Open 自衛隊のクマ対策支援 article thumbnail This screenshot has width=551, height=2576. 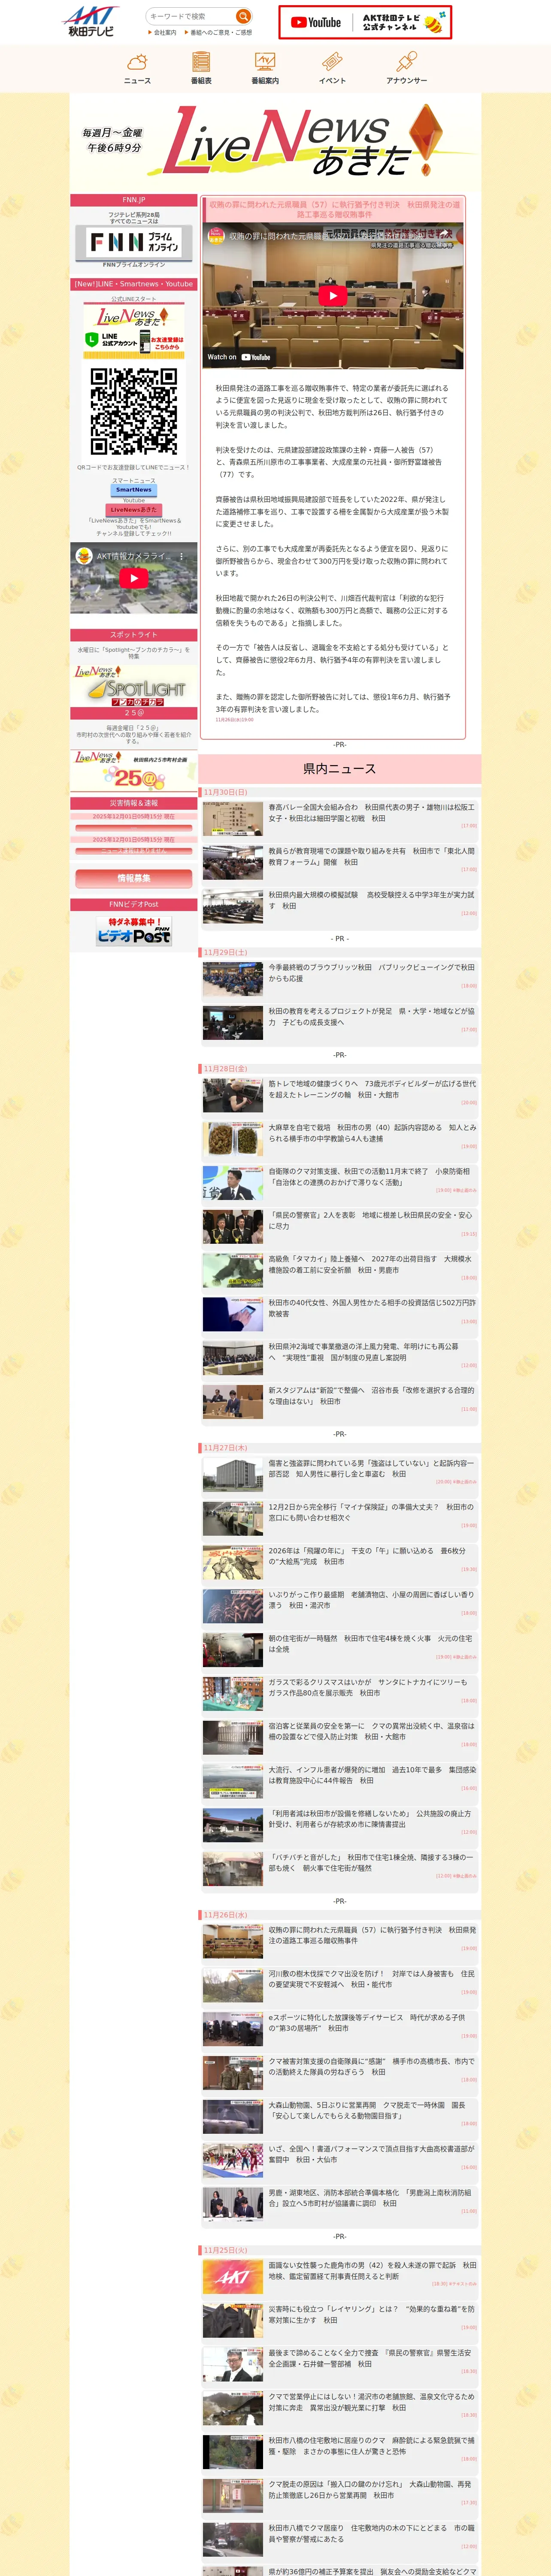point(233,1183)
